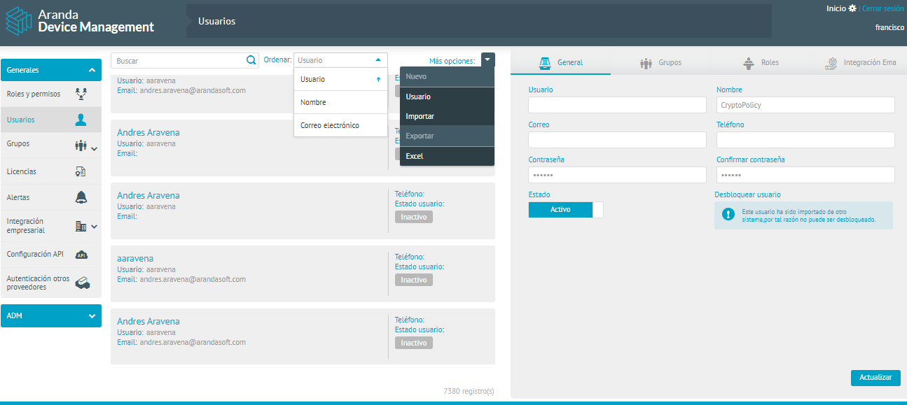Click the Licencias document icon

pos(81,171)
